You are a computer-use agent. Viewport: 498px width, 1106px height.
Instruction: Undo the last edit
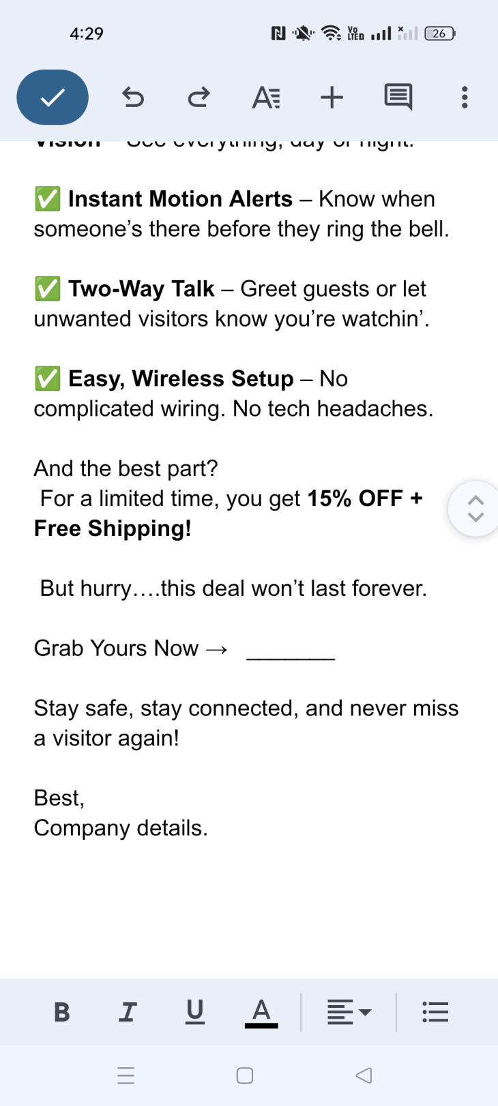tap(132, 98)
